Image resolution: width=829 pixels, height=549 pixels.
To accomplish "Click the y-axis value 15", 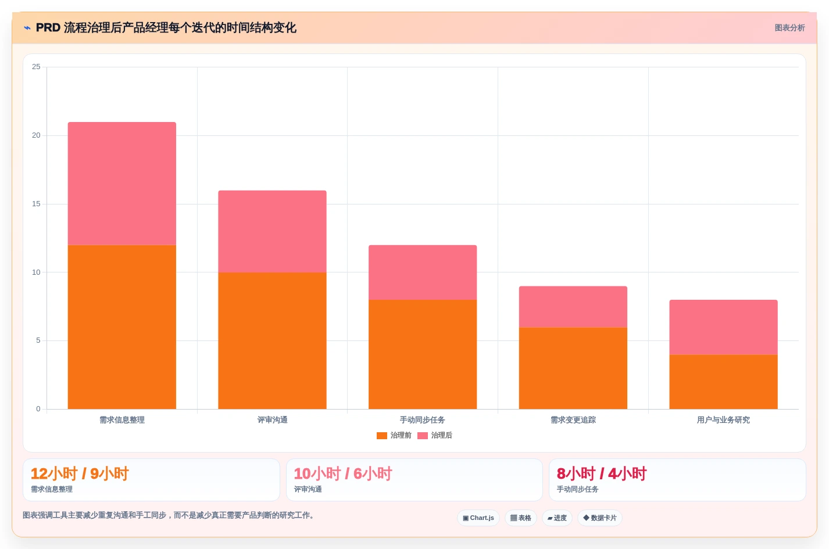I will [x=36, y=204].
